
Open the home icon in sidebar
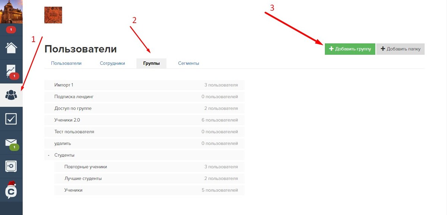tap(11, 48)
